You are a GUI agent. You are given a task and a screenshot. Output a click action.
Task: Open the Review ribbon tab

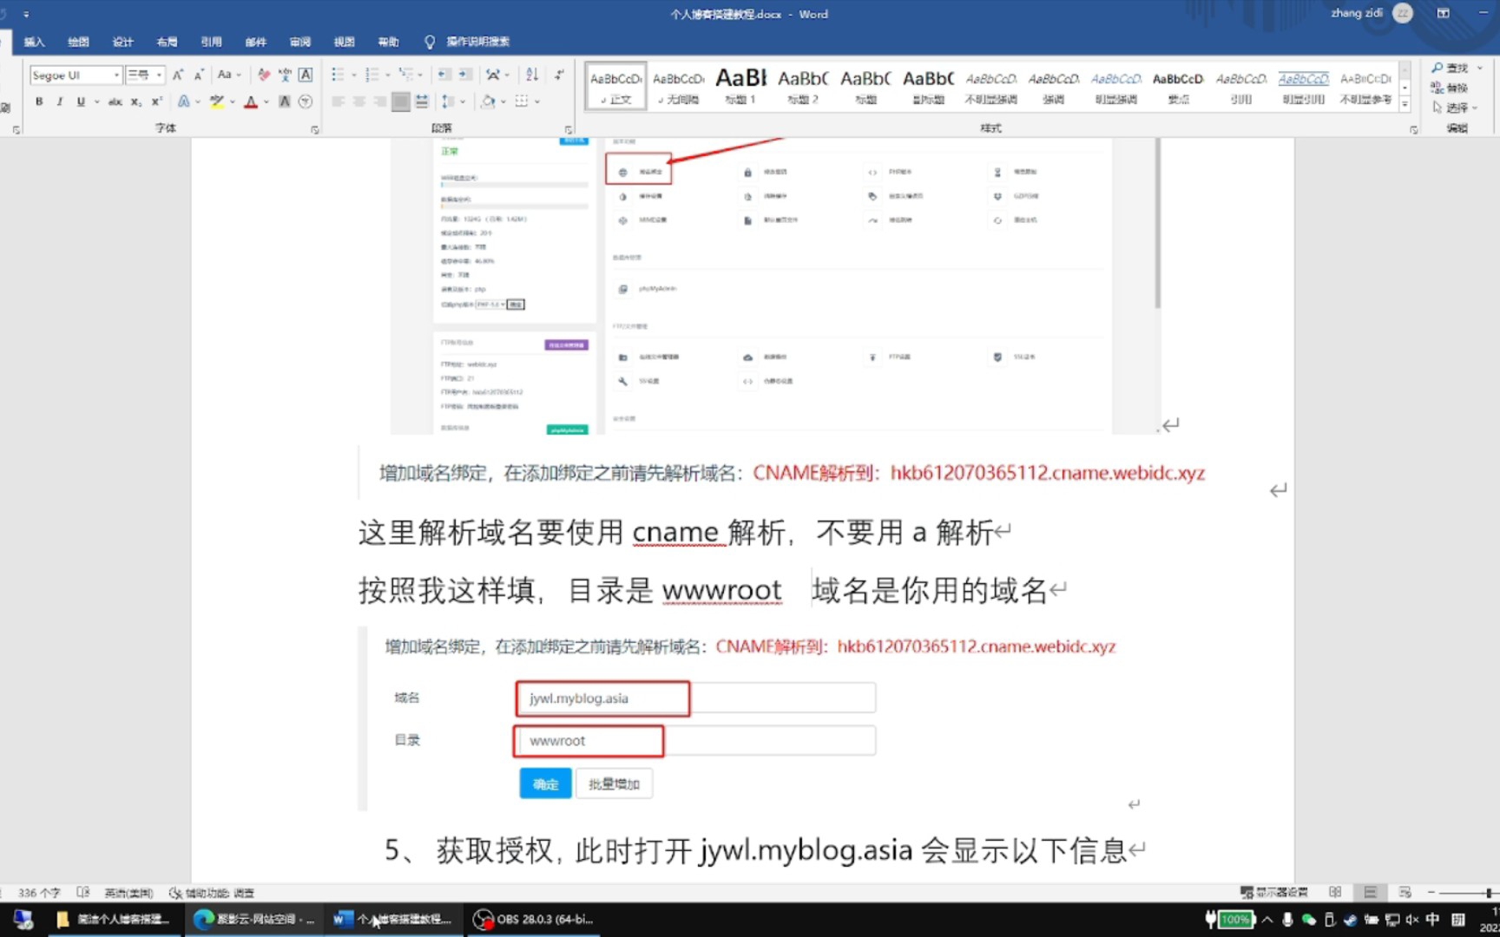pos(300,42)
